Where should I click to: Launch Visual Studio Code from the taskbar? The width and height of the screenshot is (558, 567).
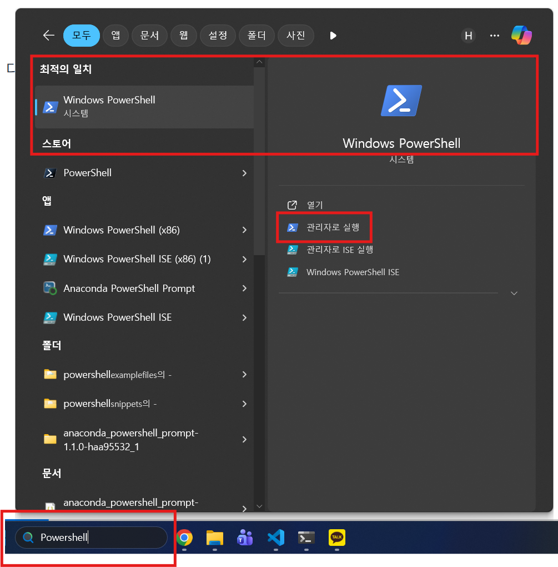[x=275, y=538]
